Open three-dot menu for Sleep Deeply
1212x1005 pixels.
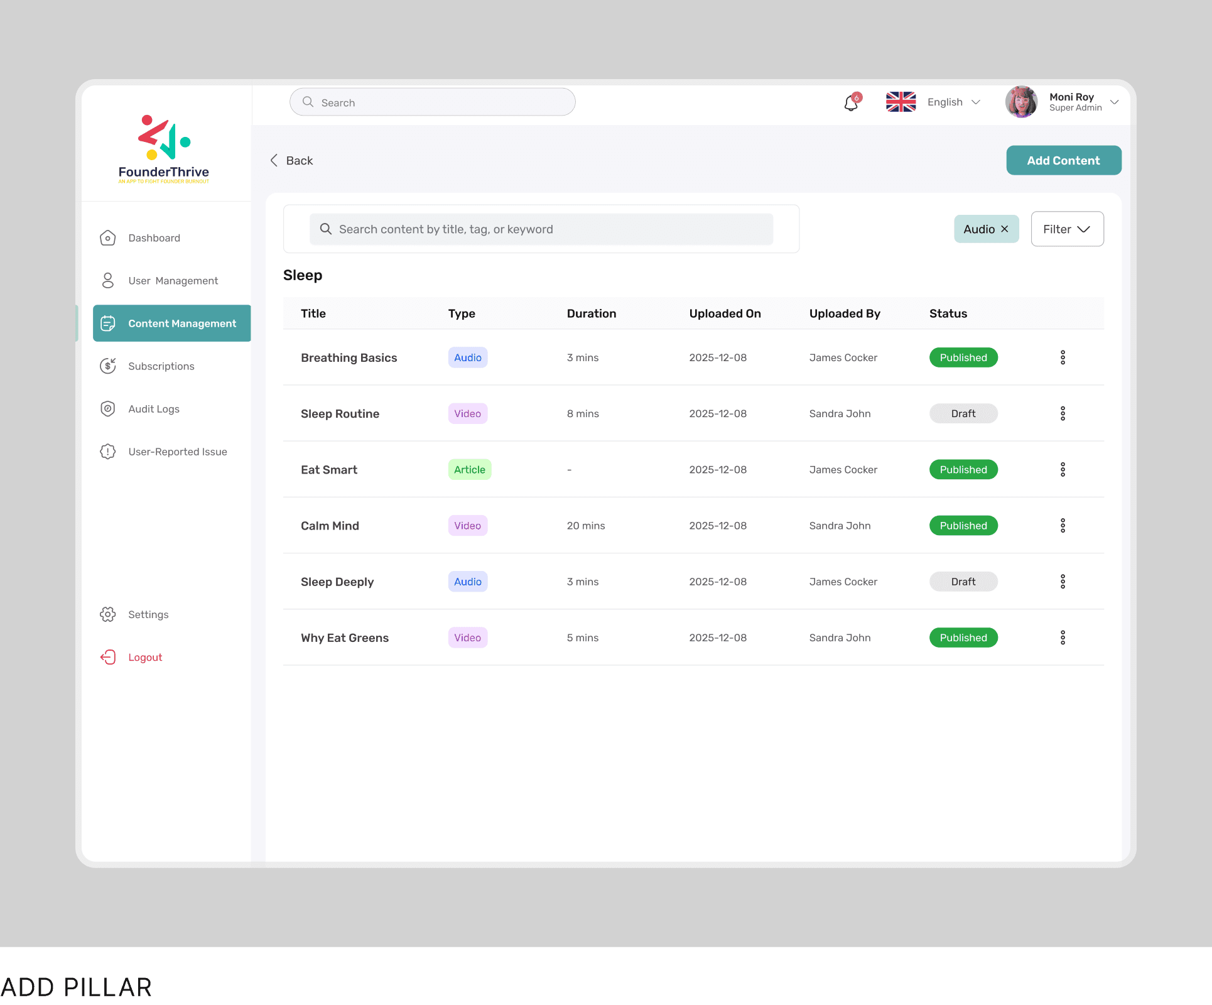(x=1063, y=582)
